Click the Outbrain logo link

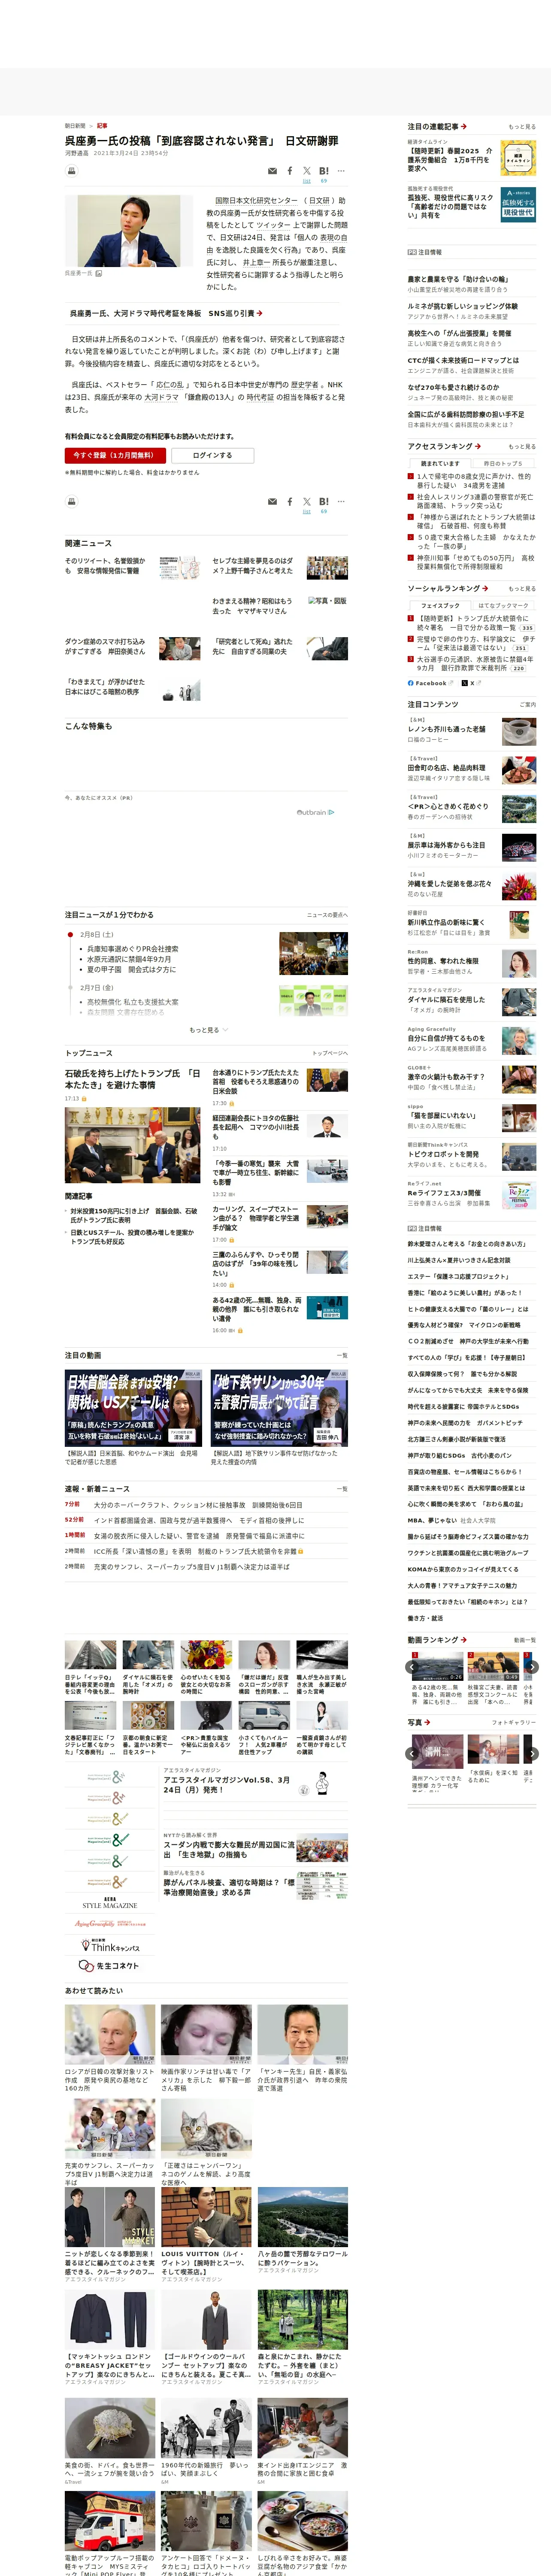tap(315, 812)
